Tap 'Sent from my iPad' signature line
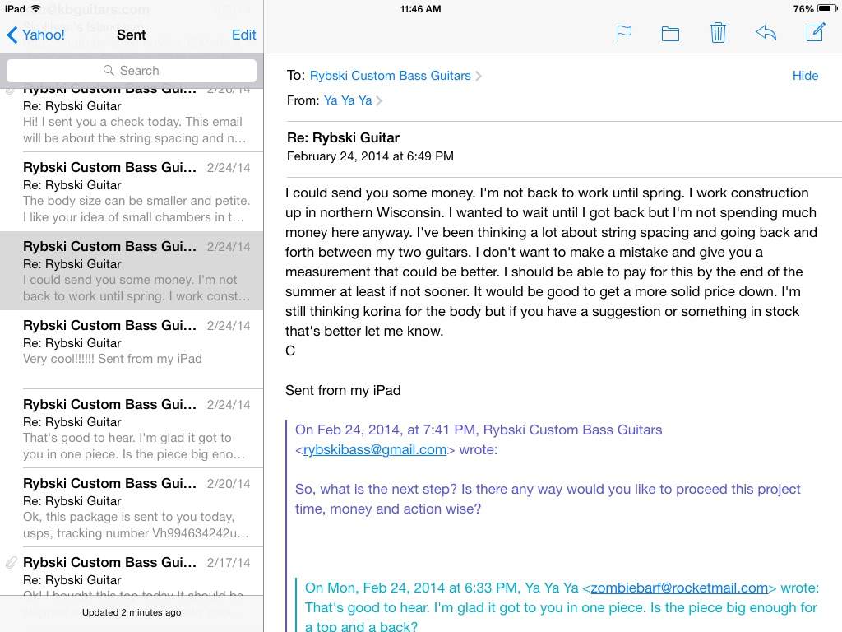Image resolution: width=842 pixels, height=632 pixels. [343, 390]
